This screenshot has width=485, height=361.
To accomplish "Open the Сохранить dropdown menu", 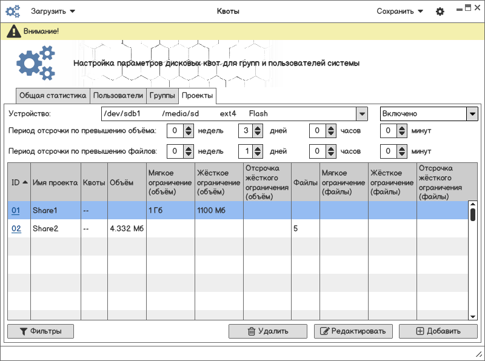I will click(x=400, y=11).
